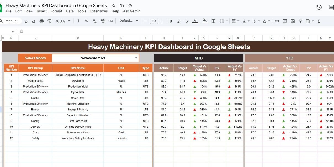334x167 pixels.
Task: Click Ask Gemini
Action: [x=132, y=11]
